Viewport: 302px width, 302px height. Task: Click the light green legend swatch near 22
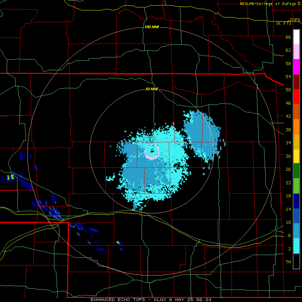296,186
